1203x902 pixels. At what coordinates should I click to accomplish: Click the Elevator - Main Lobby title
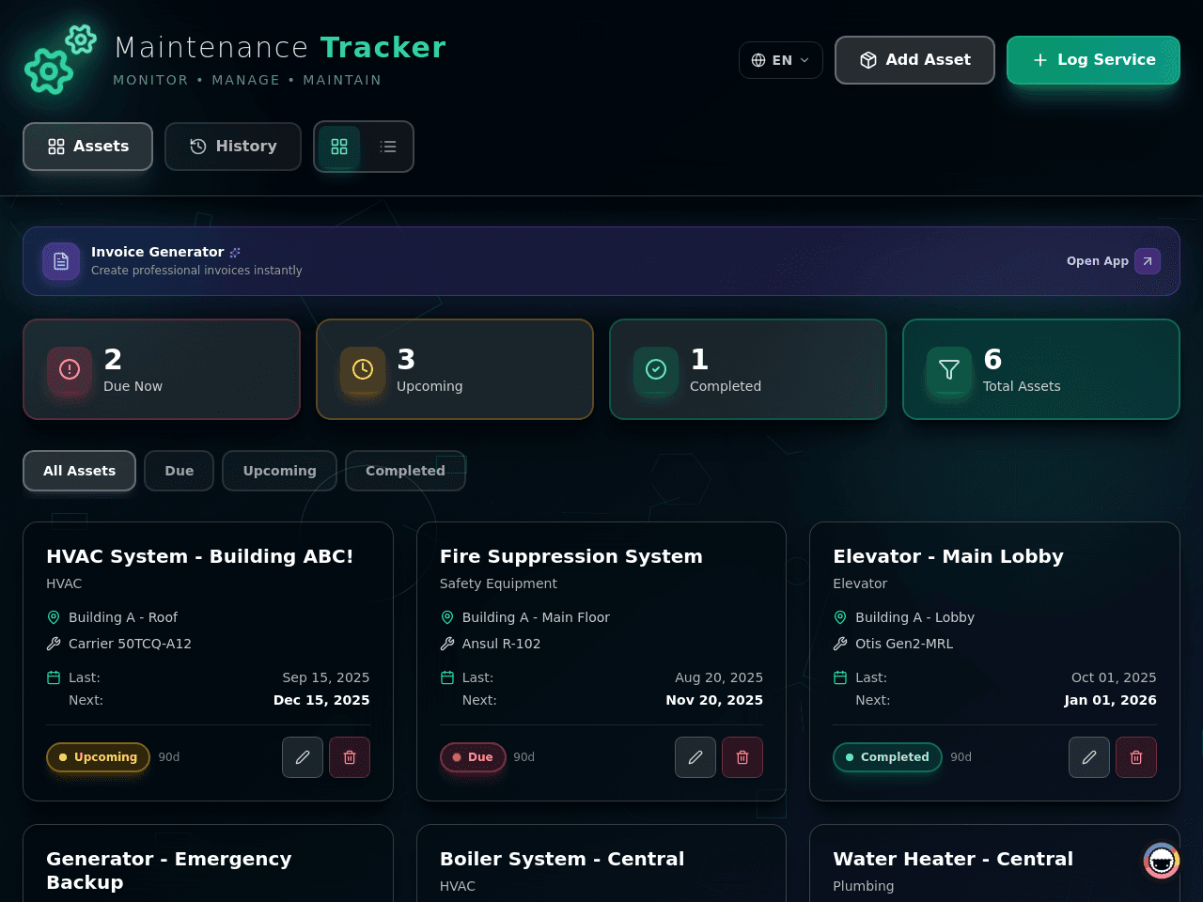(948, 556)
